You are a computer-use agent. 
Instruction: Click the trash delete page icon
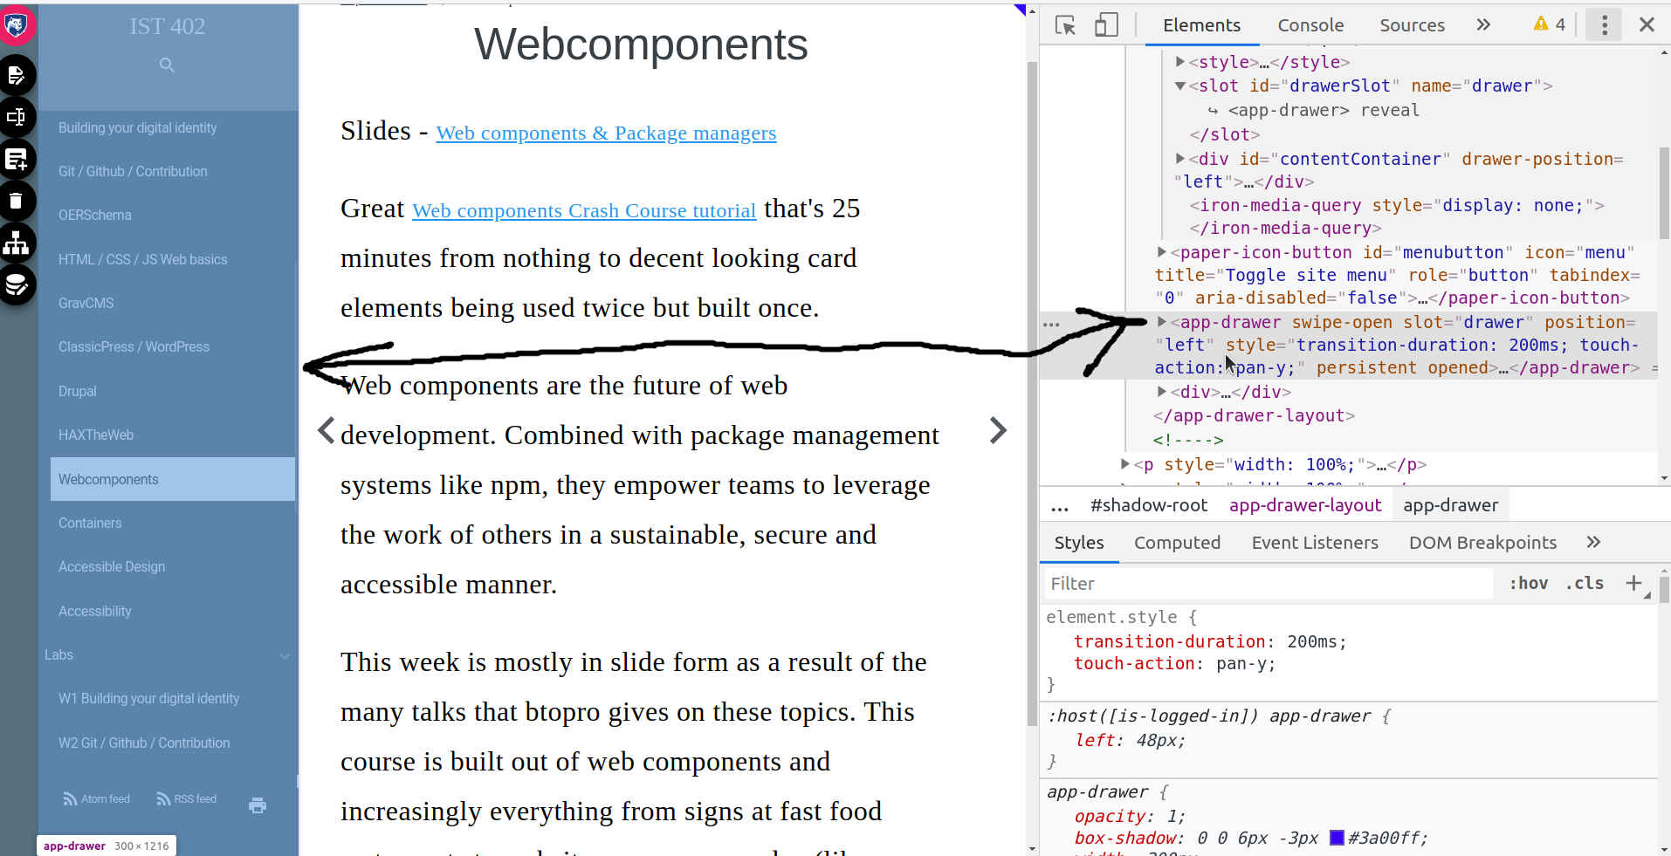pyautogui.click(x=16, y=202)
